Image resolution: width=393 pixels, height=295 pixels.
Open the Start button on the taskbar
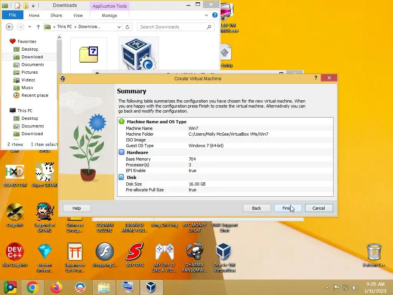pos(10,287)
